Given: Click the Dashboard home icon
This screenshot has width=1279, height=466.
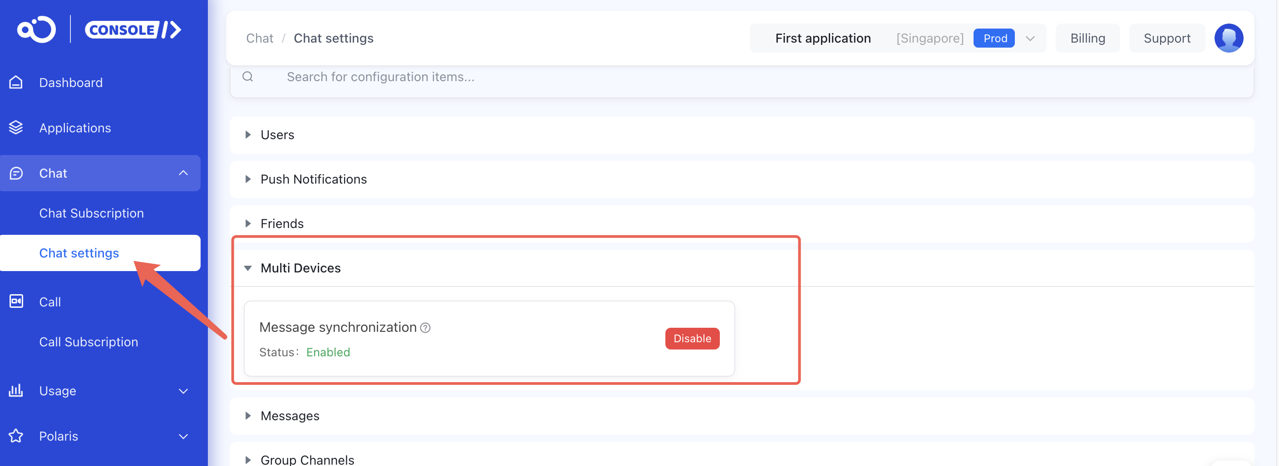Looking at the screenshot, I should (16, 83).
